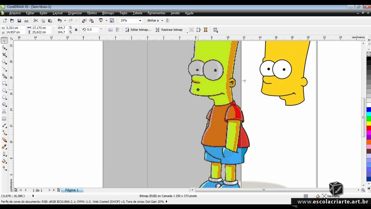The width and height of the screenshot is (371, 209).
Task: Expand cursor coordinates status arrow
Action: pyautogui.click(x=33, y=196)
